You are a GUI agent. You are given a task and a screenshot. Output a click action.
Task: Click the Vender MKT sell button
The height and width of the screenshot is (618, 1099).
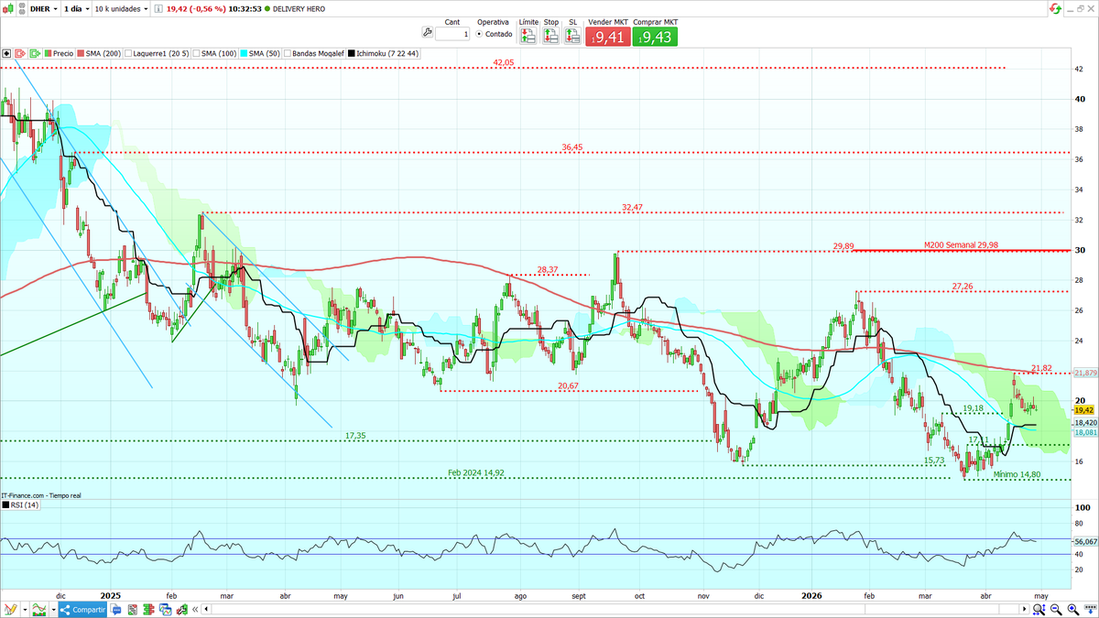[x=608, y=37]
